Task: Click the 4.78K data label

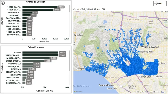Action: click(x=48, y=61)
